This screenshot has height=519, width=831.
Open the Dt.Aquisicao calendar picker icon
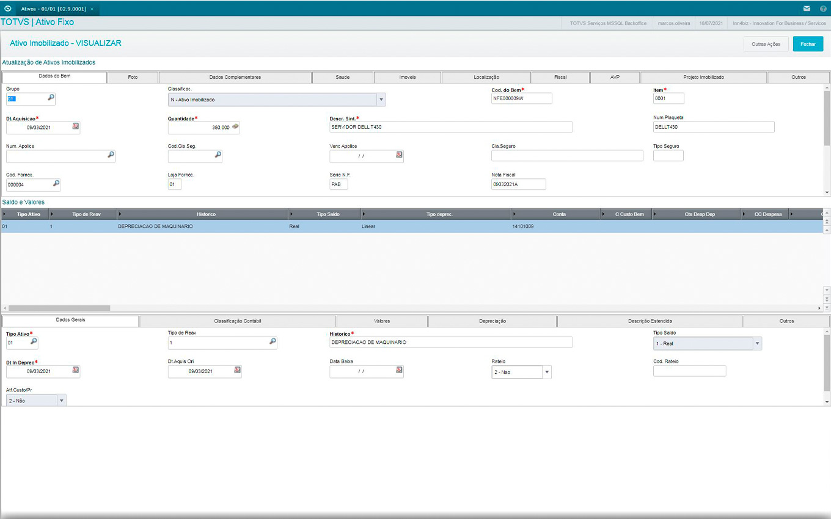pos(76,126)
